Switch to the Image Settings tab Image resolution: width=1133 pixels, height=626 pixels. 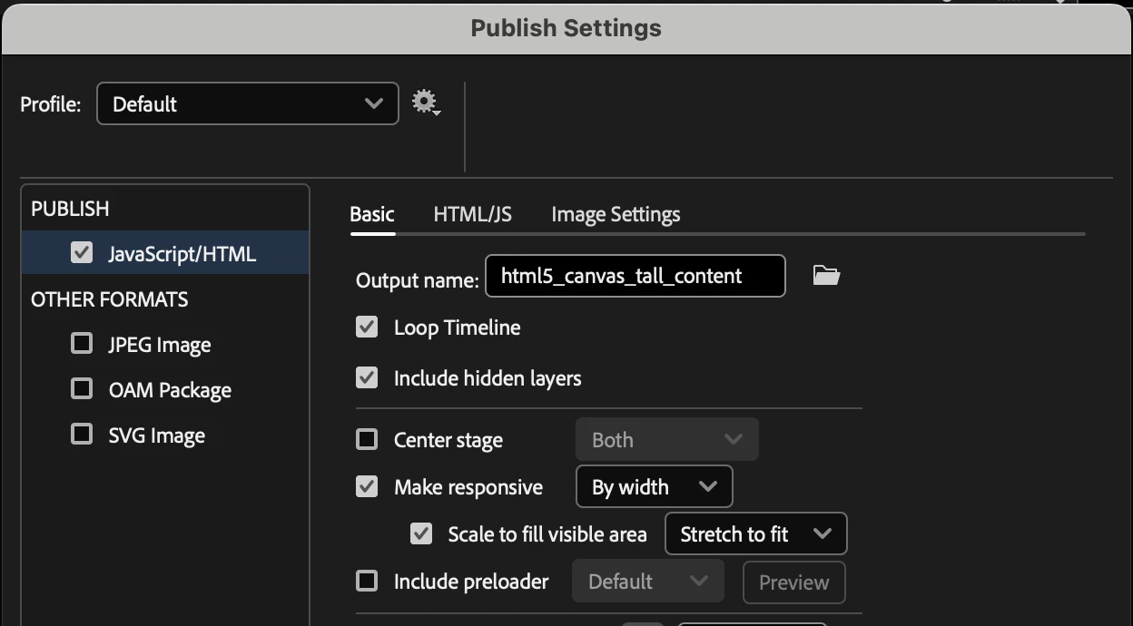tap(616, 214)
